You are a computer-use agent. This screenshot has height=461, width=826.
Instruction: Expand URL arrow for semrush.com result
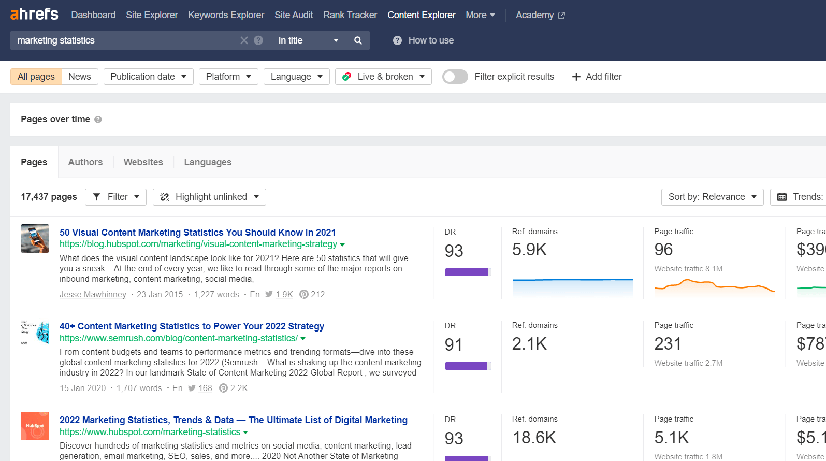[303, 339]
